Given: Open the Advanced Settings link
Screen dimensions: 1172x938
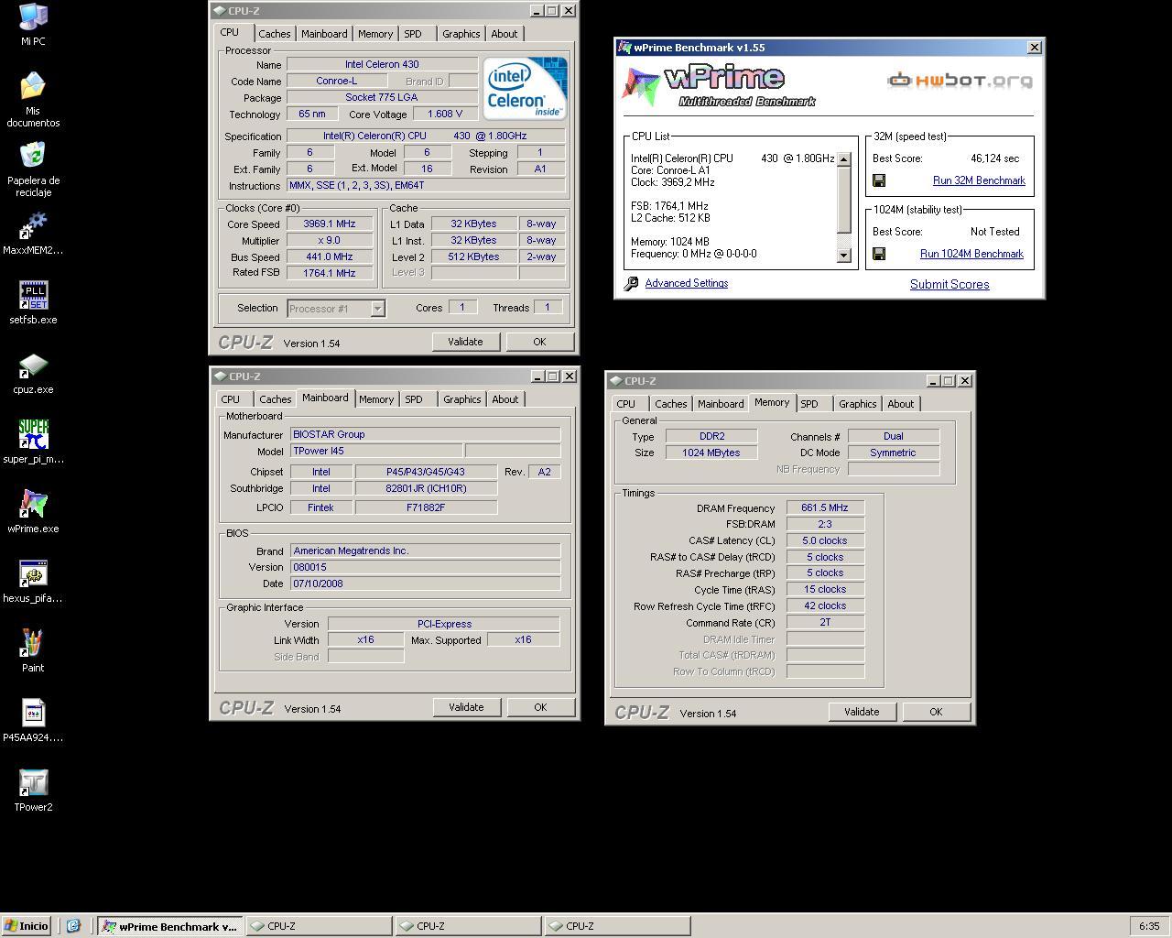Looking at the screenshot, I should tap(687, 283).
